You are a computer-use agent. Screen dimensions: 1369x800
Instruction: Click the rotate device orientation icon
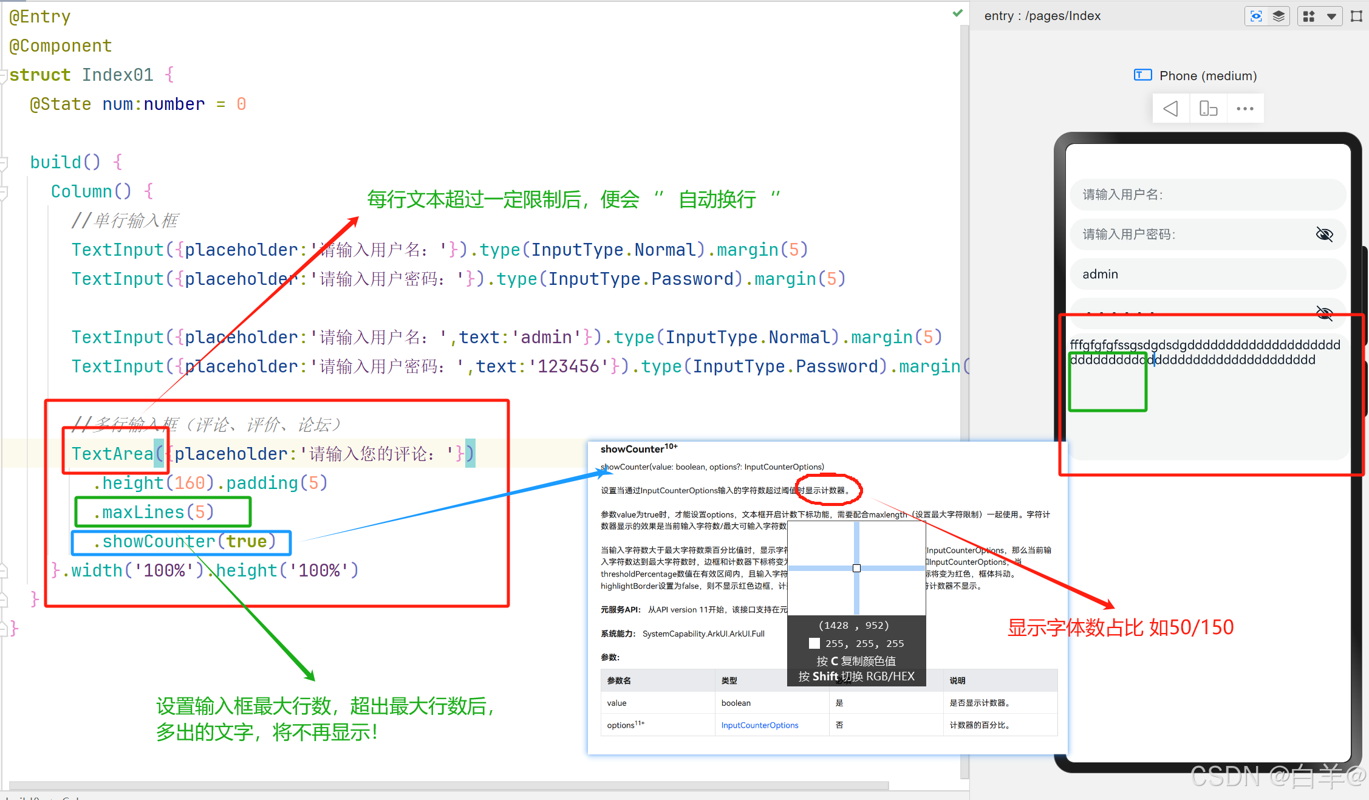1208,109
